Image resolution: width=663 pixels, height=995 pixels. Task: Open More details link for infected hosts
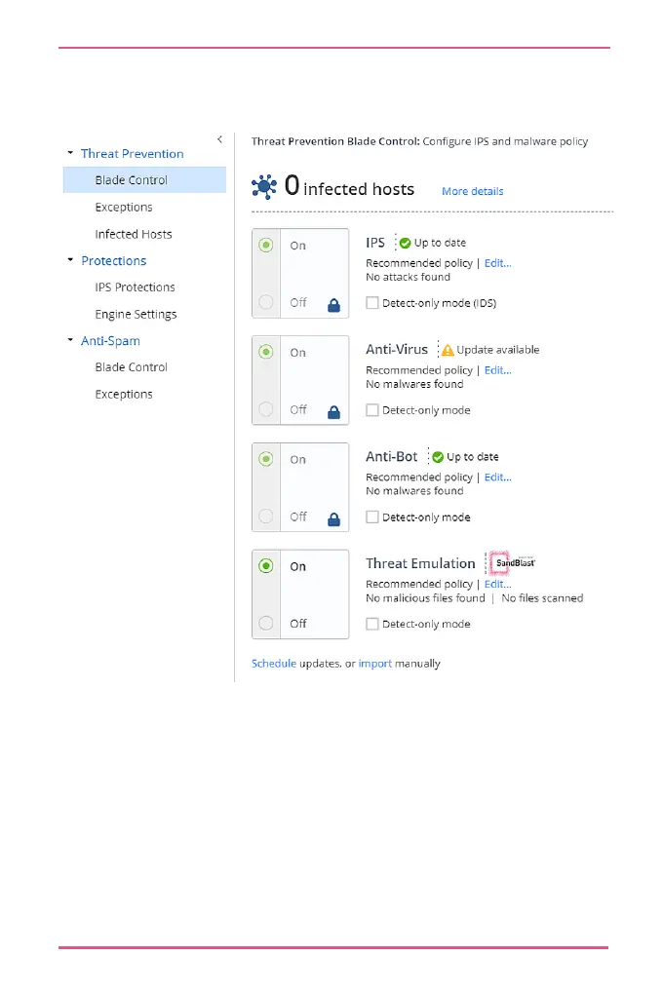[473, 191]
